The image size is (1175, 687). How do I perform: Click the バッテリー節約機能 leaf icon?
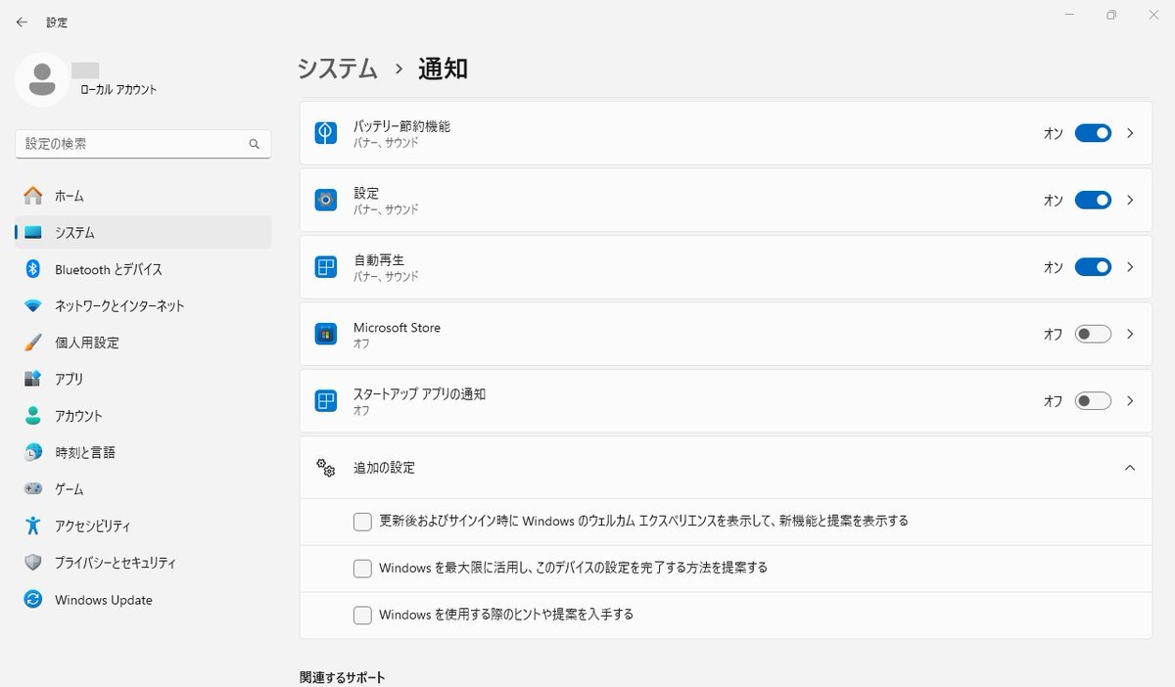[x=326, y=133]
